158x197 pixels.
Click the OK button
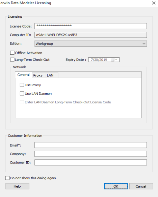coord(116,186)
